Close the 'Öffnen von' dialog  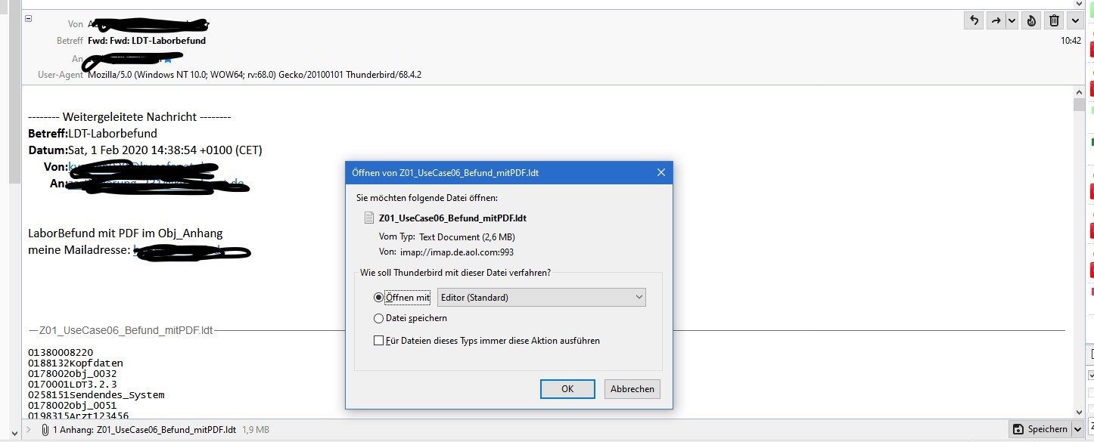[660, 173]
